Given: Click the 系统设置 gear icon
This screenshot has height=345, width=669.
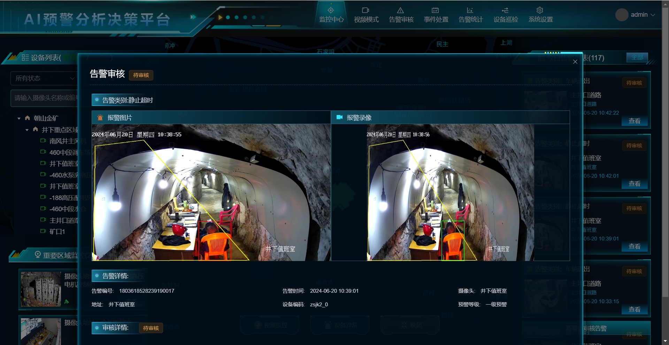Looking at the screenshot, I should [x=540, y=10].
